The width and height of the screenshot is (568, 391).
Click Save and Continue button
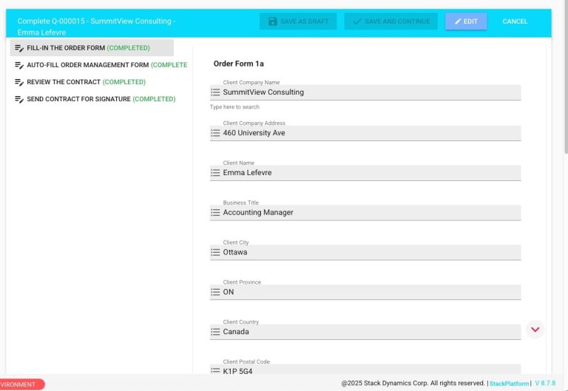coord(390,21)
